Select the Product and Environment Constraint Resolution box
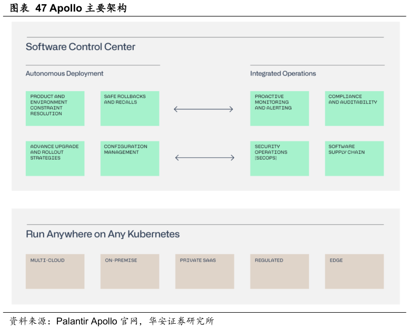 pos(55,108)
